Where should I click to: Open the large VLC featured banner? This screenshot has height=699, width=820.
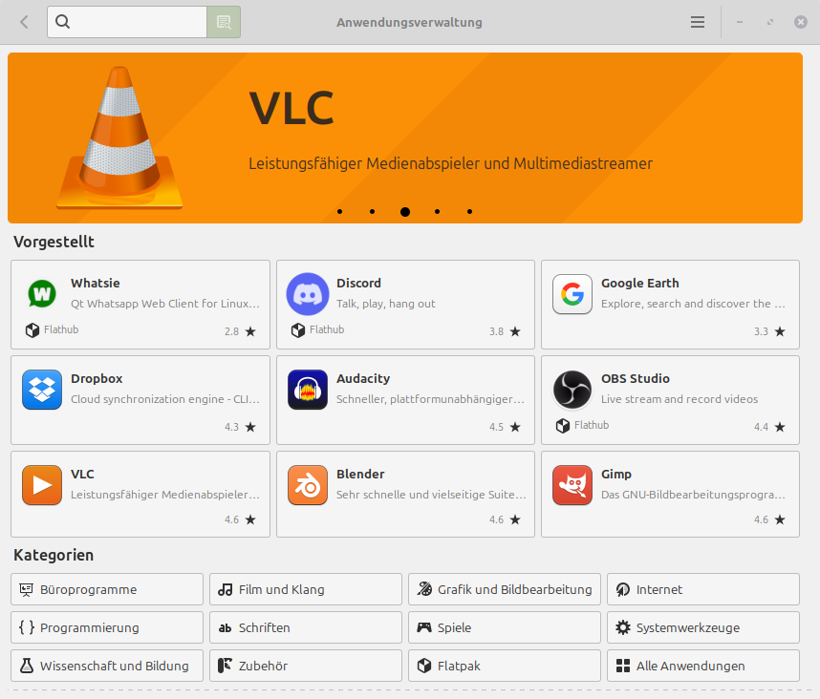(405, 138)
